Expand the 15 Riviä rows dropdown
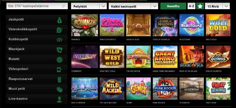Screen dimensions: 236x108 tap(217, 6)
